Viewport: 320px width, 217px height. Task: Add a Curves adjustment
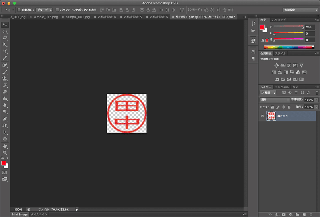[x=289, y=65]
